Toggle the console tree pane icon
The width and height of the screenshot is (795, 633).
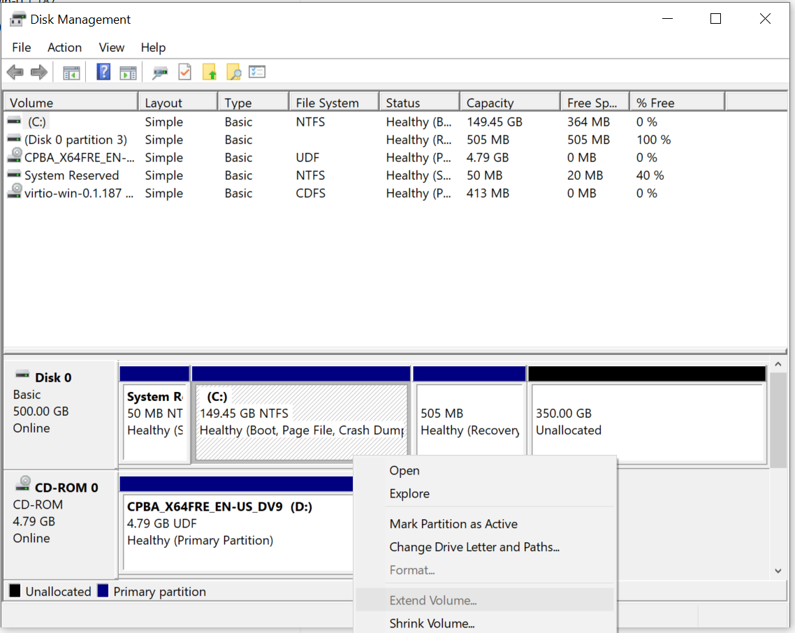71,71
